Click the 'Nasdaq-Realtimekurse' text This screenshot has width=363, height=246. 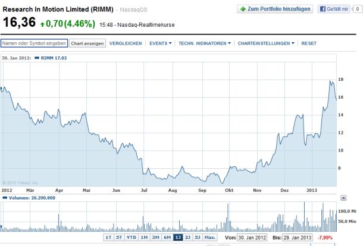coord(146,25)
